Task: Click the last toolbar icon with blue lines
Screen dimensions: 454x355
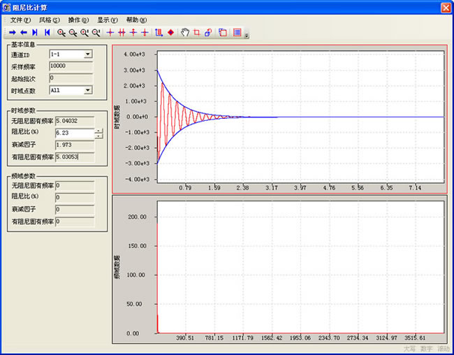Action: (237, 32)
